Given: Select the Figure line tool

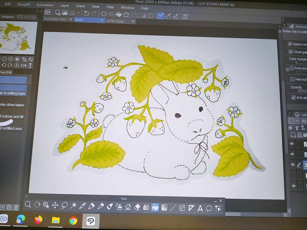Looking at the screenshot, I should [x=173, y=208].
